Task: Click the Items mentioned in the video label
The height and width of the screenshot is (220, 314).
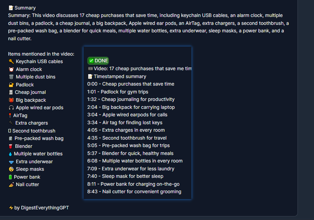Action: click(x=41, y=54)
